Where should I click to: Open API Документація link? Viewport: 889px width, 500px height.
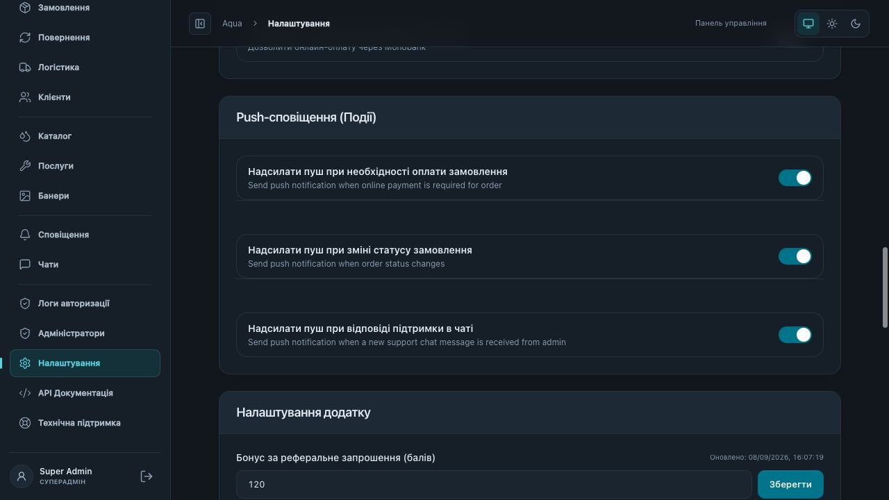click(85, 393)
